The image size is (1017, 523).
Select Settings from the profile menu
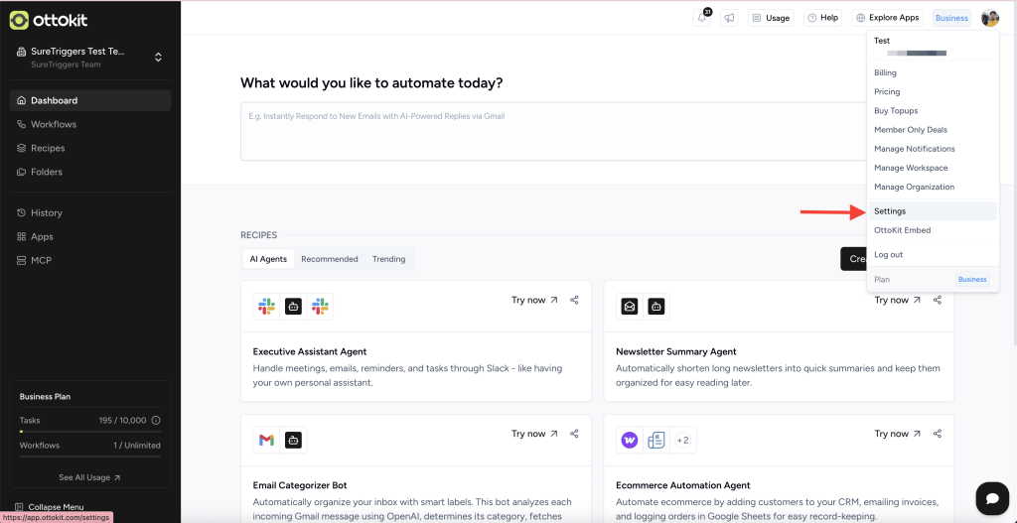coord(890,211)
